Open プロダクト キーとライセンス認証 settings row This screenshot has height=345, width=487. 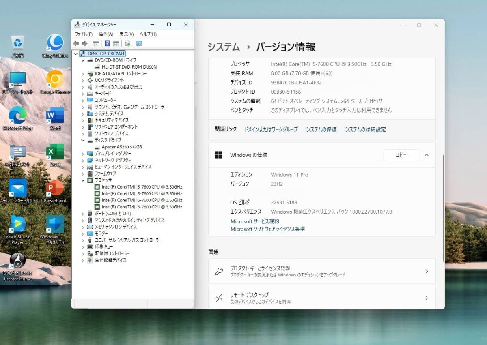322,271
